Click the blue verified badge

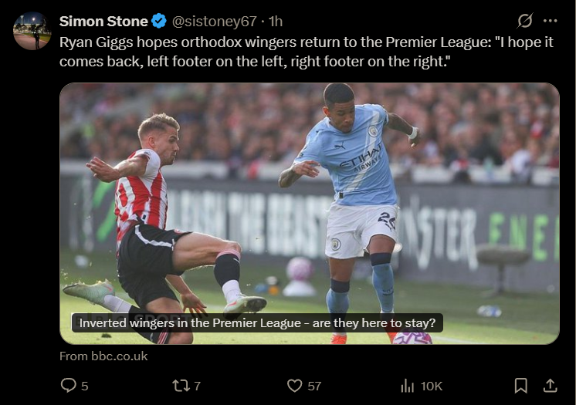click(160, 21)
